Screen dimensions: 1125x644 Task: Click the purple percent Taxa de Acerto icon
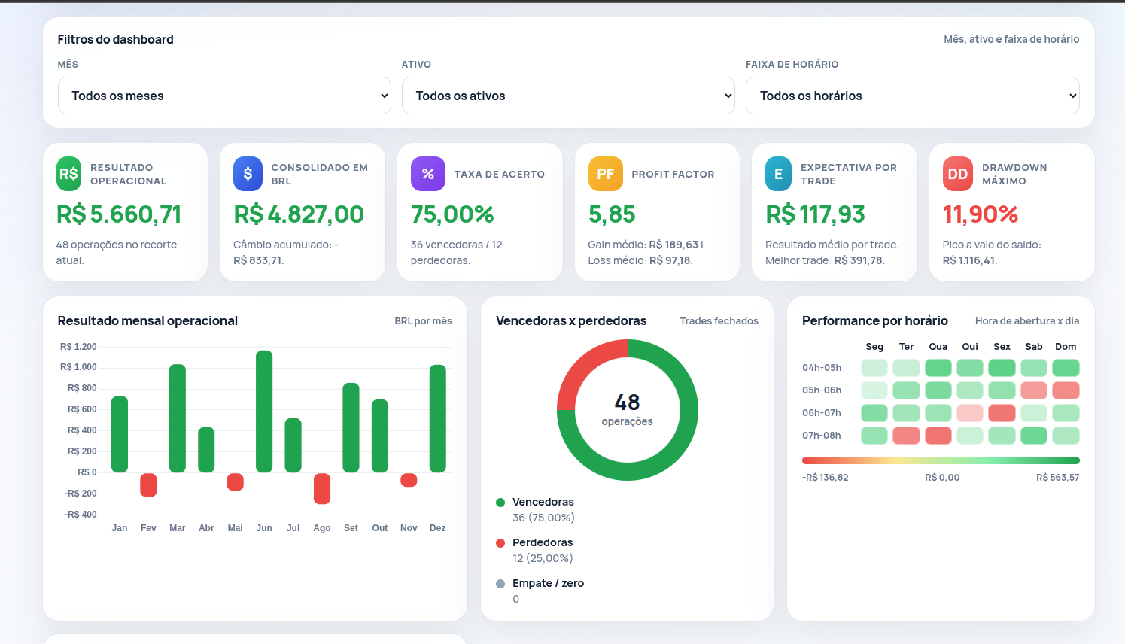tap(427, 174)
